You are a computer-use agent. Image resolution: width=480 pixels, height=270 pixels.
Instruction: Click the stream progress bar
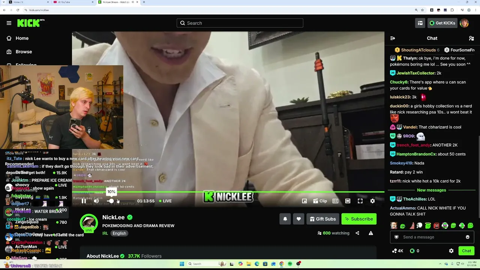(228, 192)
